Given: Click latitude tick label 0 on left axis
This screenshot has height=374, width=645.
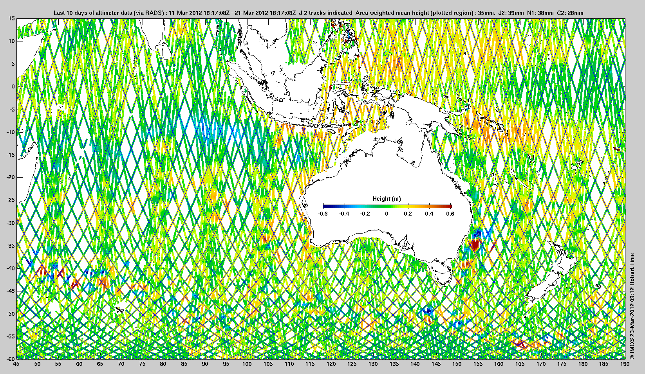Looking at the screenshot, I should [13, 86].
